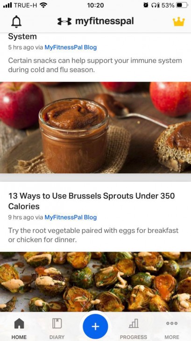The height and width of the screenshot is (341, 191).
Task: Open notifications bell icon
Action: click(x=16, y=22)
